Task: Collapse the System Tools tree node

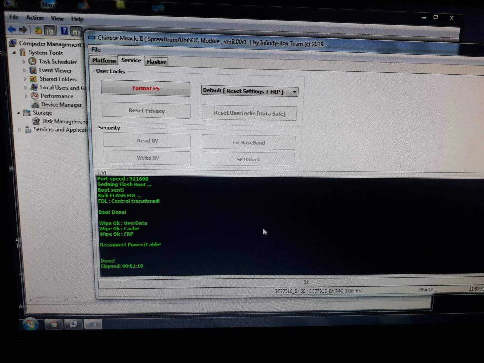Action: 14,52
